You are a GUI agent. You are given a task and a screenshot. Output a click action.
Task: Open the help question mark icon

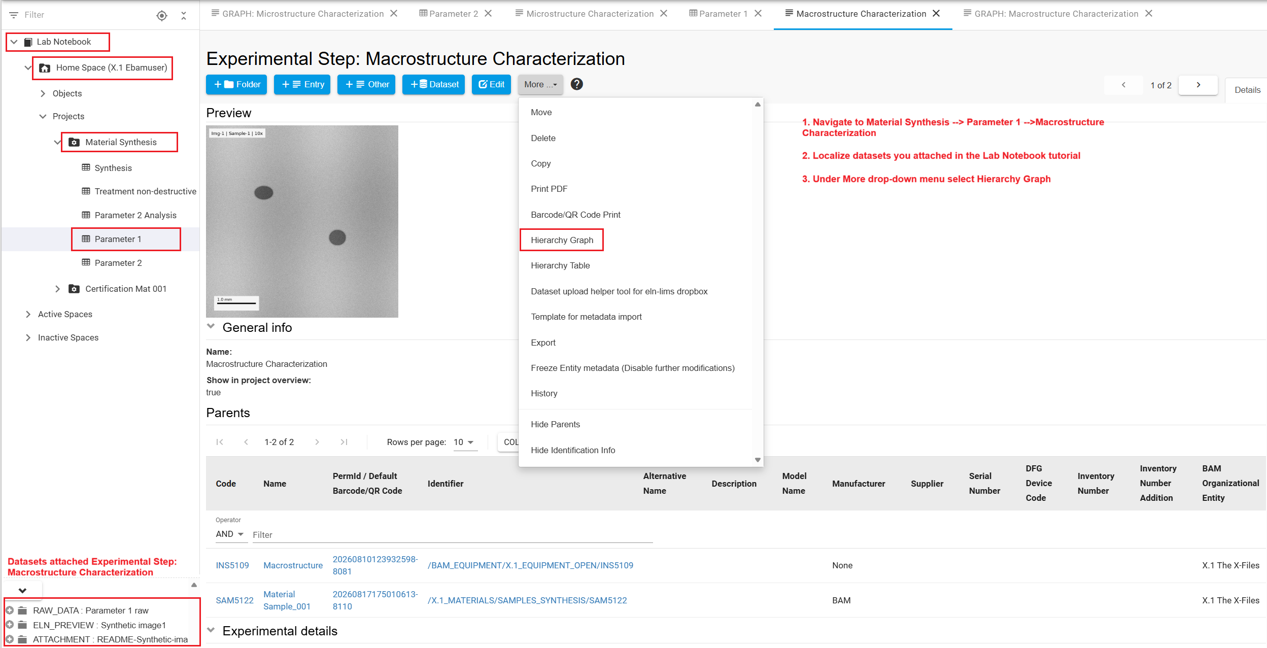coord(576,84)
